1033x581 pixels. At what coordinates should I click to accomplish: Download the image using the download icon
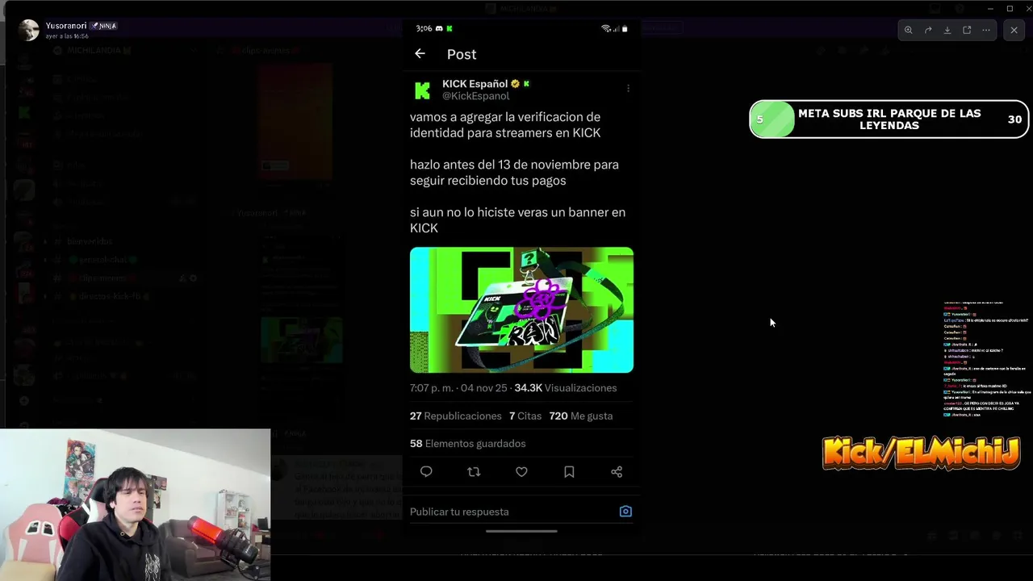pos(947,30)
